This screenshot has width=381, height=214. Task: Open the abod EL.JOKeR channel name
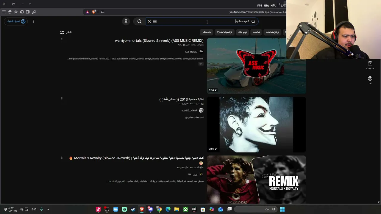[x=189, y=111]
